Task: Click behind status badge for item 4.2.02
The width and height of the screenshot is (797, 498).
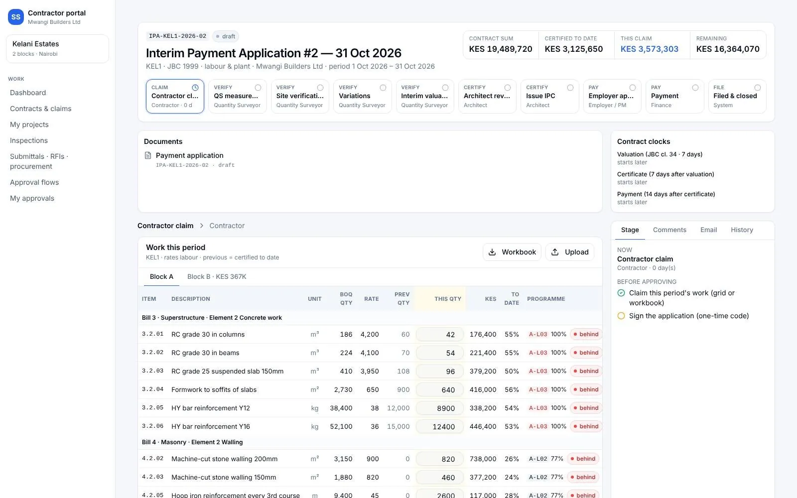Action: 583,459
